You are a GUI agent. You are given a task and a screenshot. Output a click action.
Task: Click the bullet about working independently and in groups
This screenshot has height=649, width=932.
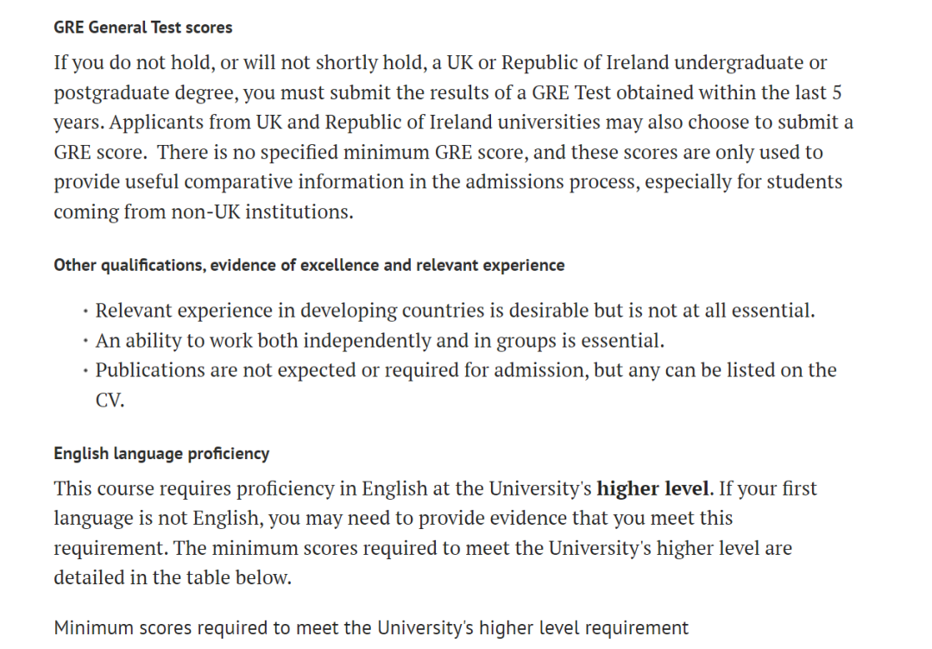click(380, 341)
